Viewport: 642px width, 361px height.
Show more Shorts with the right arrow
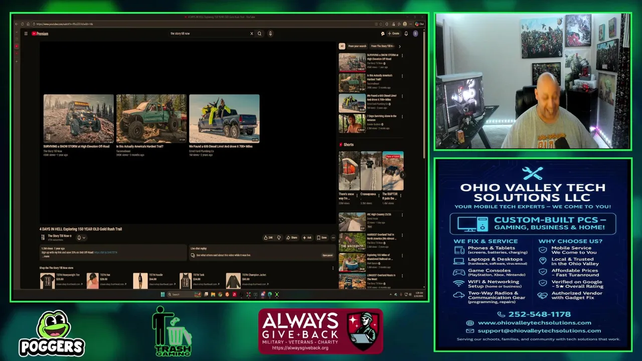(x=402, y=175)
